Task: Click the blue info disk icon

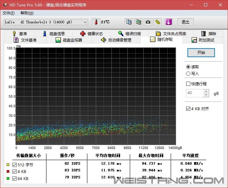Action: point(45,34)
